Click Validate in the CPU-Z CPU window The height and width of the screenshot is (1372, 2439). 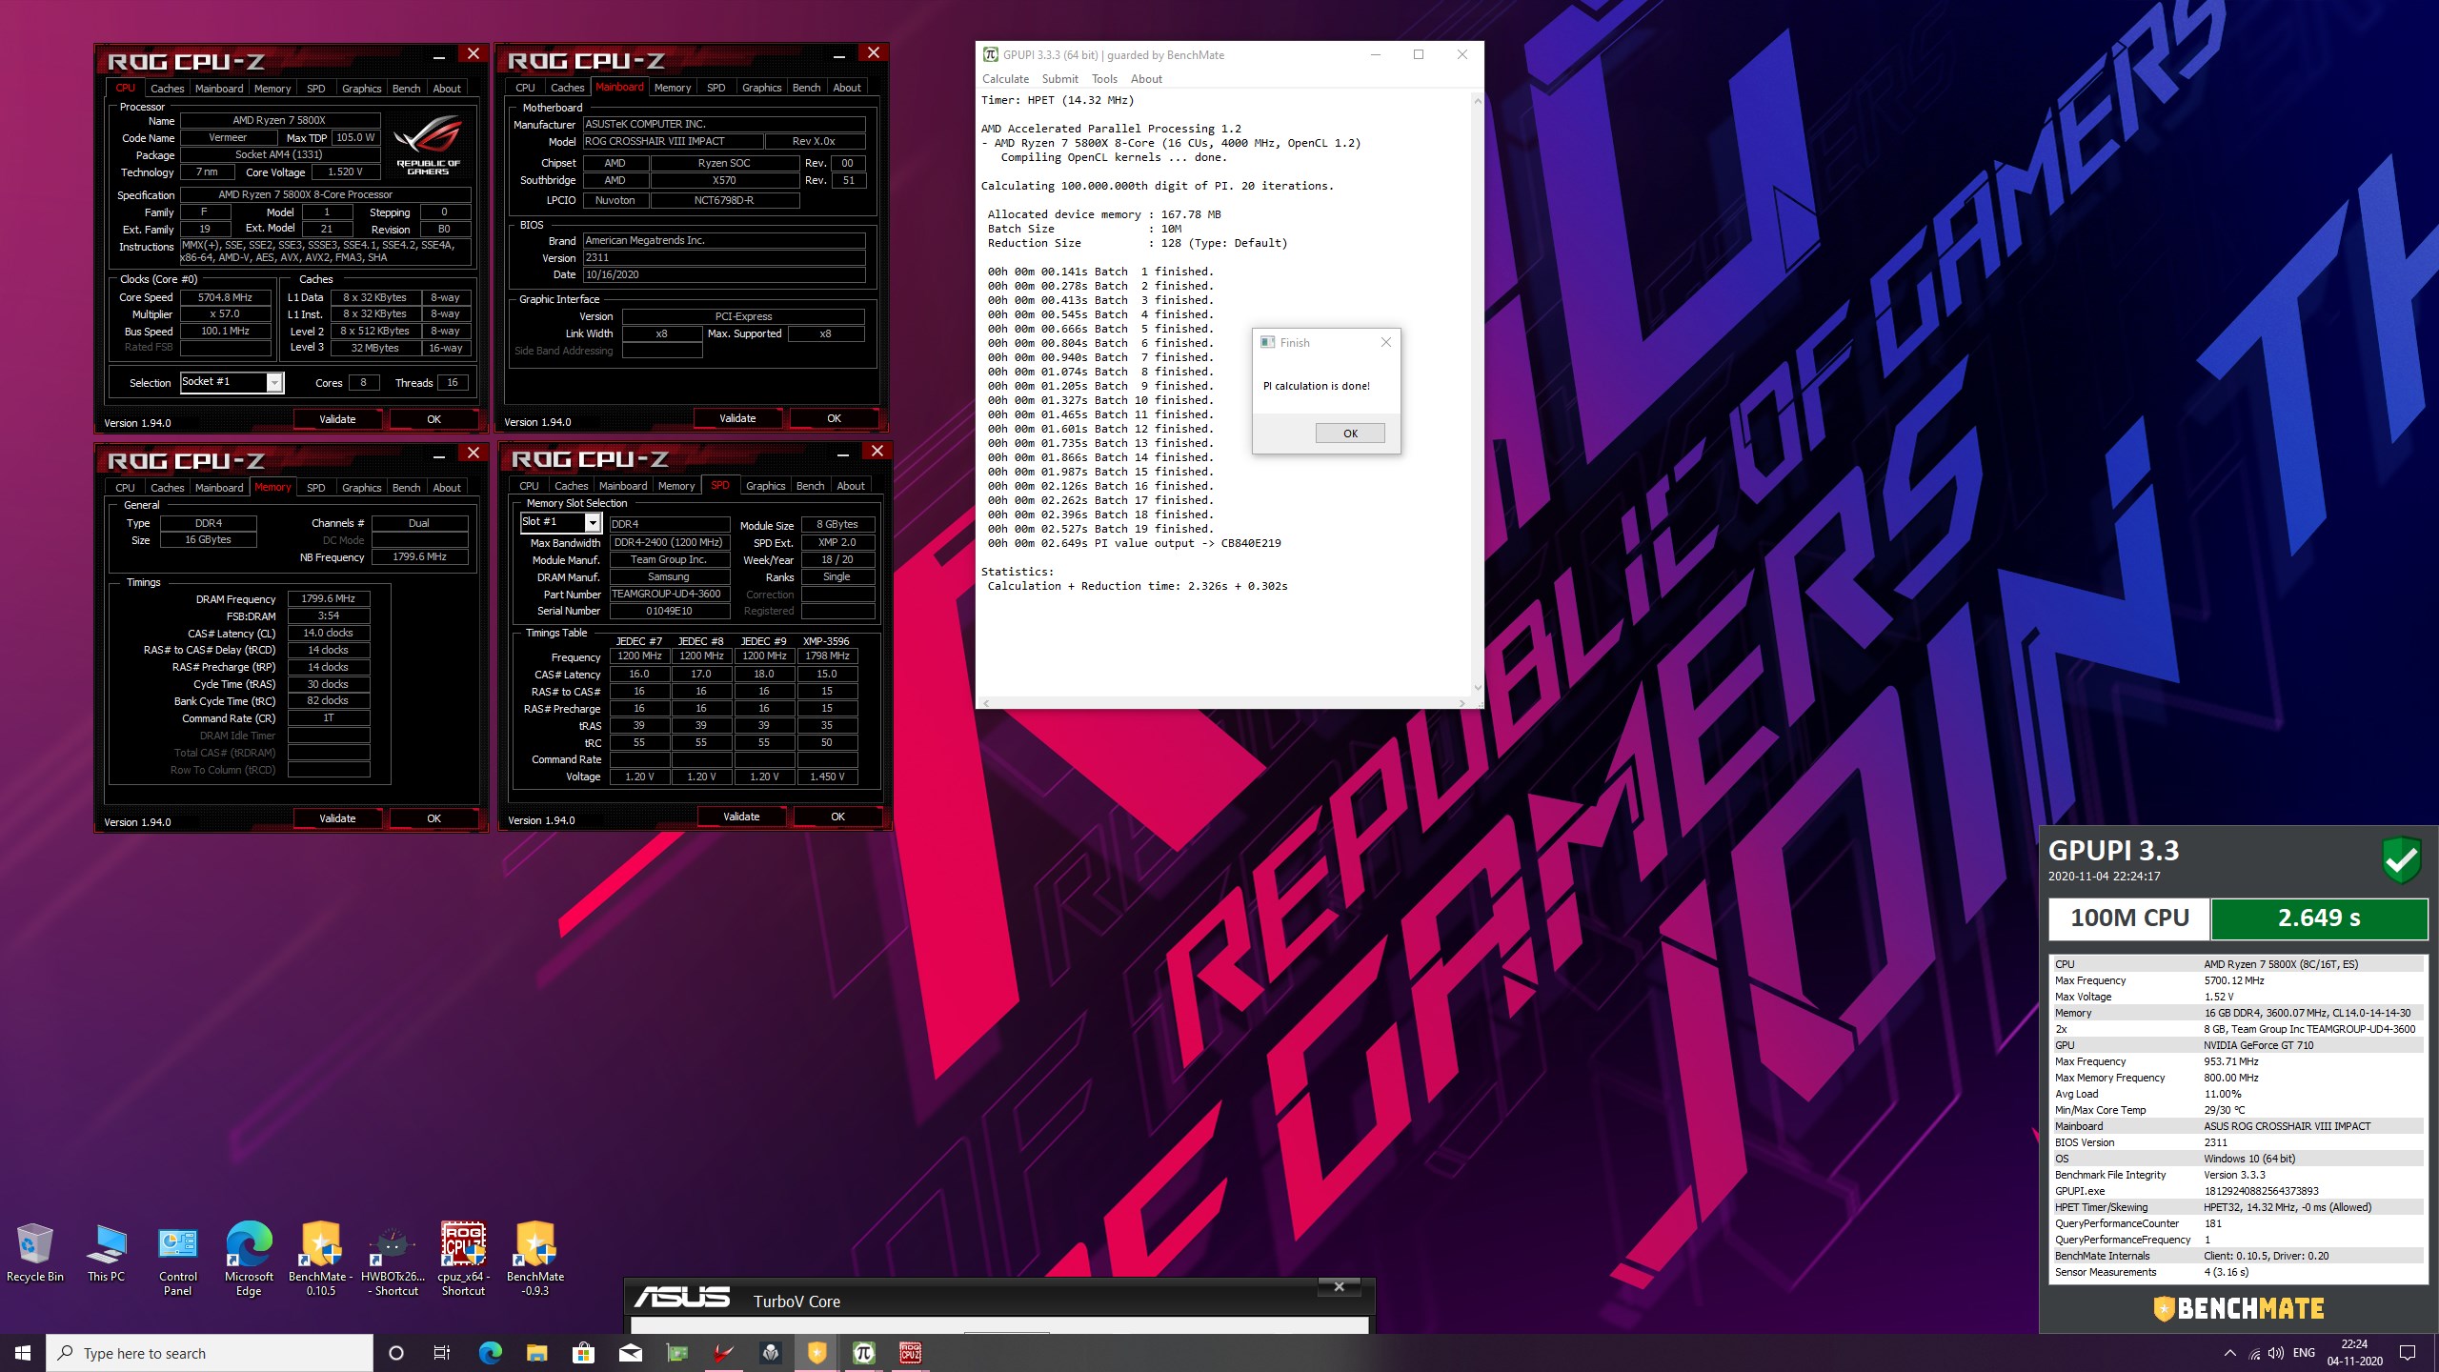(x=337, y=419)
